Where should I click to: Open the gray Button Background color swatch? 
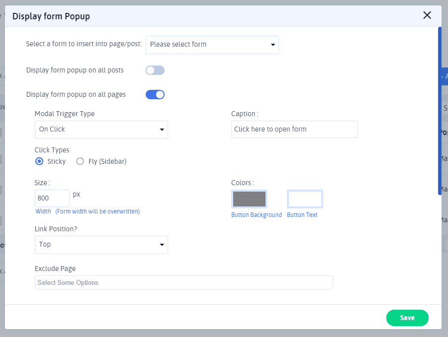coord(249,199)
